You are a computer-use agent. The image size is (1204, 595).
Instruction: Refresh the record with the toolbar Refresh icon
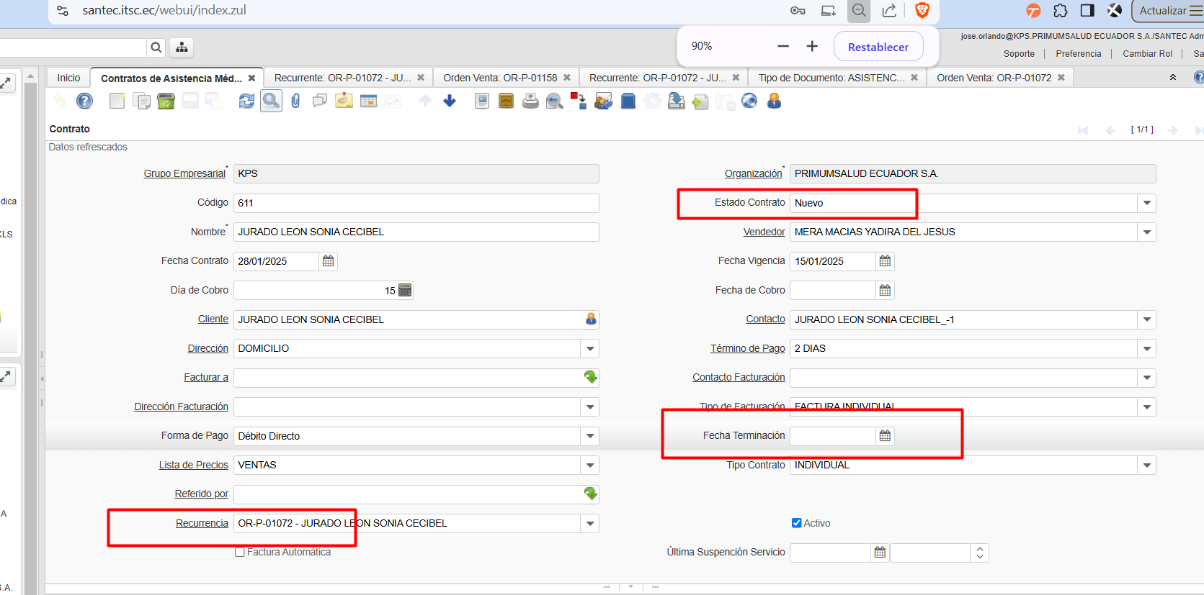point(246,101)
